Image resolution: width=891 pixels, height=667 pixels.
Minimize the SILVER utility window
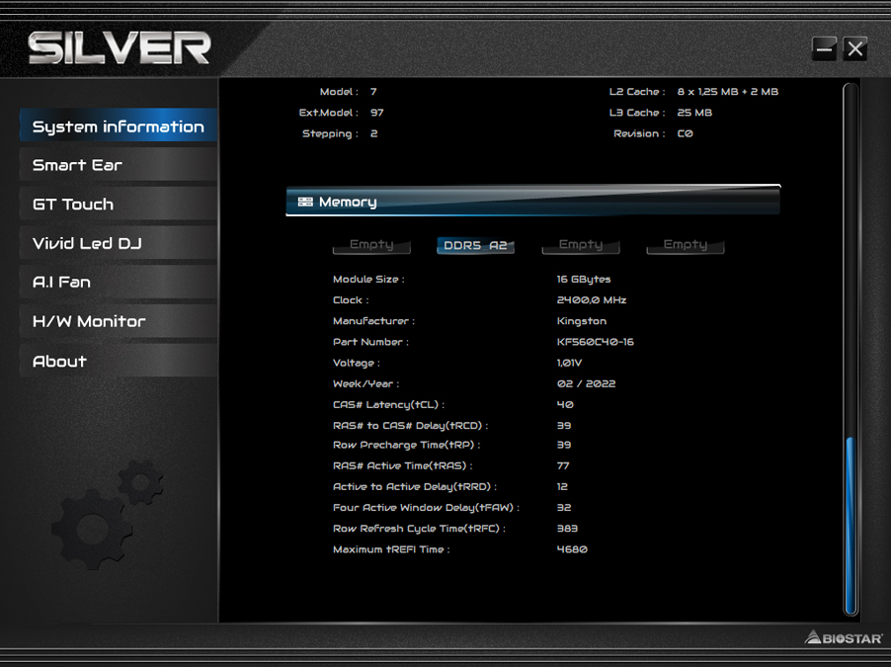(824, 48)
